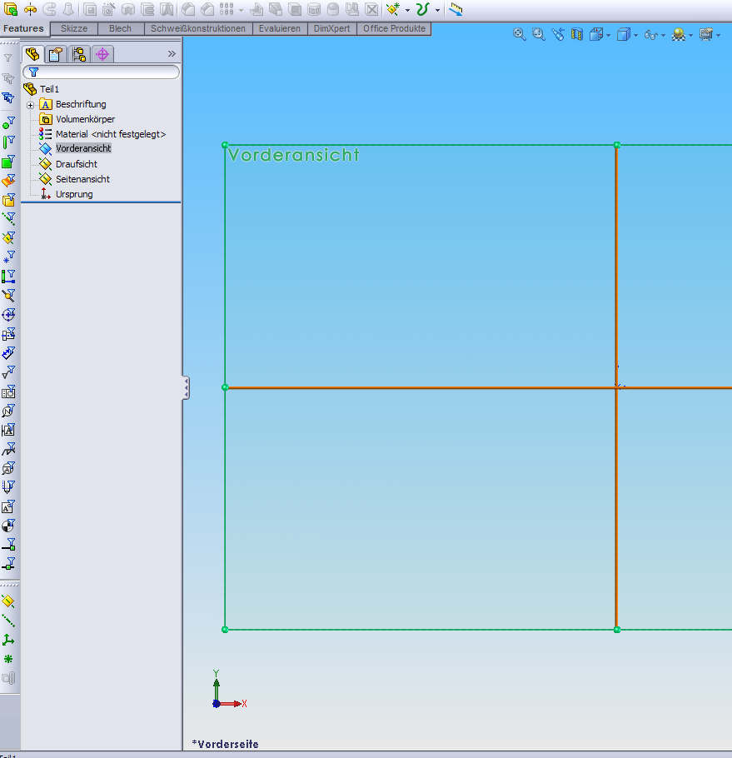Viewport: 732px width, 758px height.
Task: Toggle the faces selection filter
Action: [x=8, y=162]
